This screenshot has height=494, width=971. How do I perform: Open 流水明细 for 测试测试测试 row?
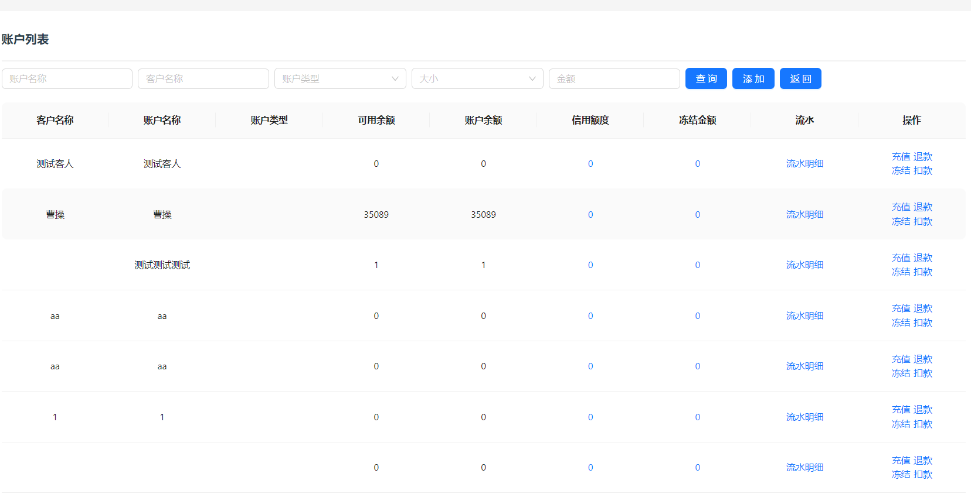[804, 265]
